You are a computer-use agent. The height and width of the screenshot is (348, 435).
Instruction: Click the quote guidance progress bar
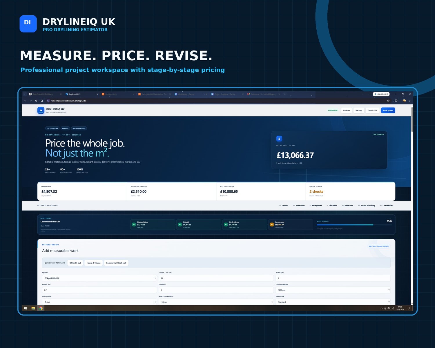354,225
